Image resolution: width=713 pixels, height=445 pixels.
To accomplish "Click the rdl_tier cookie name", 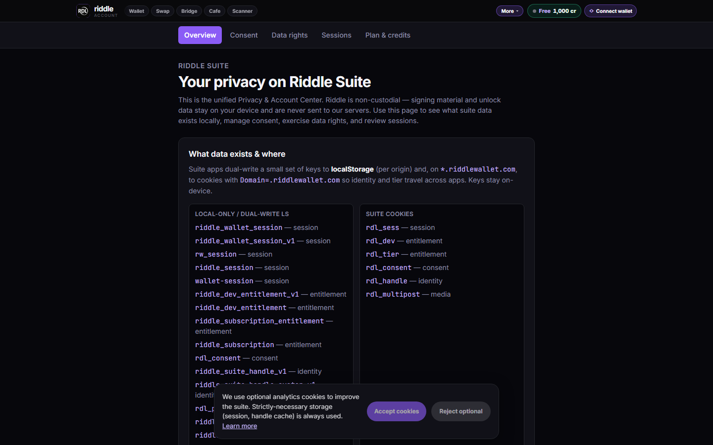I will pos(382,254).
